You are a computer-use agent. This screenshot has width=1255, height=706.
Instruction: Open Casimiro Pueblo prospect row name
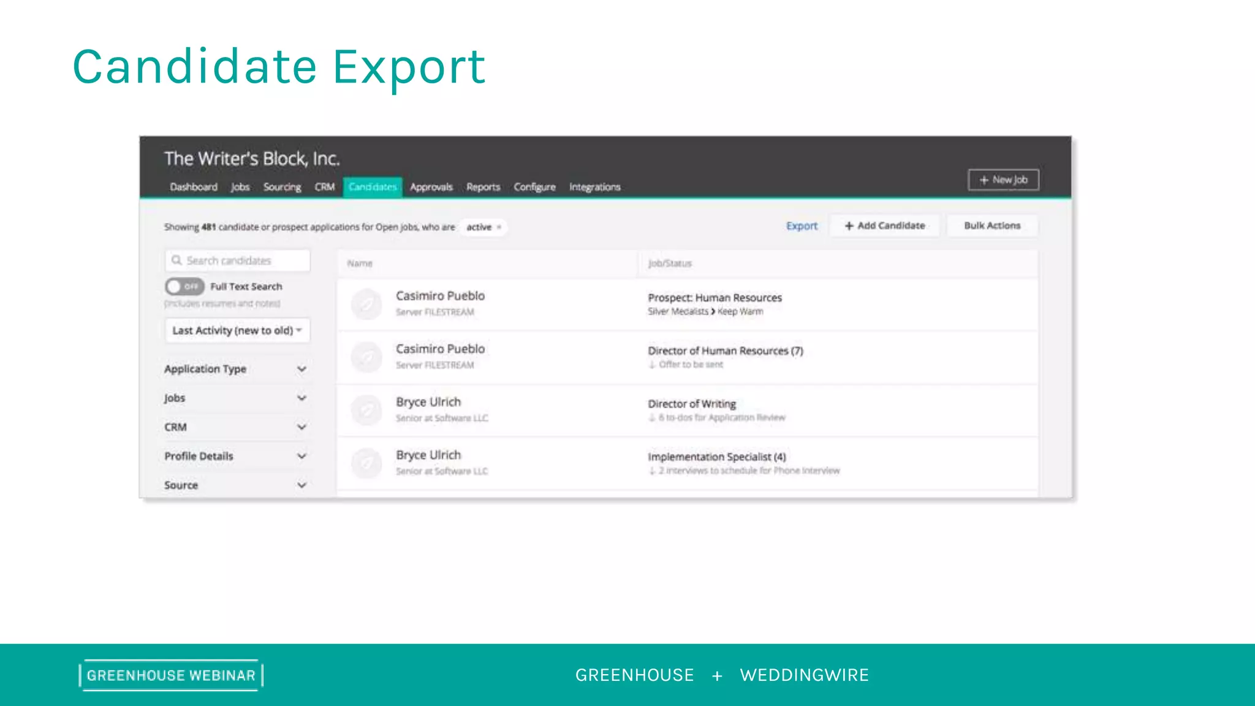(x=440, y=296)
